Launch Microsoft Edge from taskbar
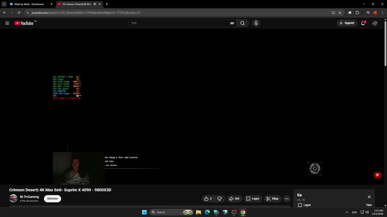 click(207, 212)
